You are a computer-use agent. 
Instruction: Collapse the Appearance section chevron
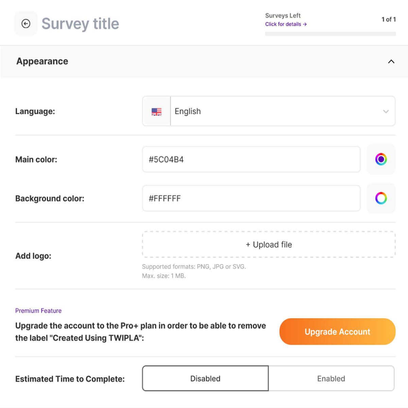tap(391, 62)
